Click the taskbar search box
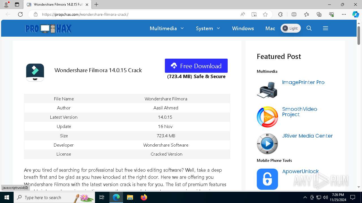This screenshot has width=362, height=203. point(54,197)
